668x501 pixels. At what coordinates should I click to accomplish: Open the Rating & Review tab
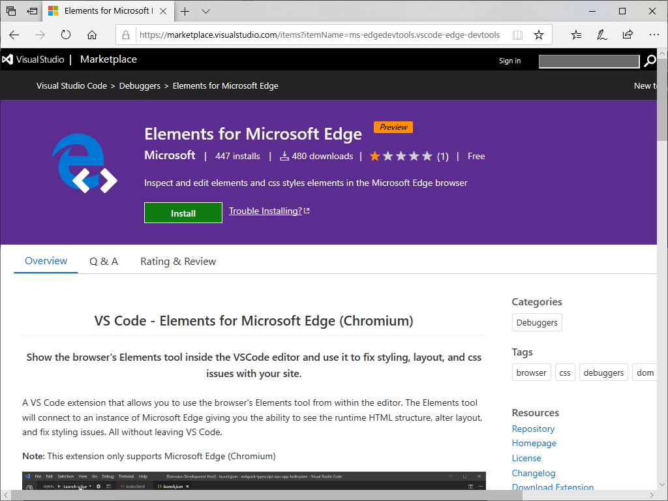pyautogui.click(x=177, y=261)
